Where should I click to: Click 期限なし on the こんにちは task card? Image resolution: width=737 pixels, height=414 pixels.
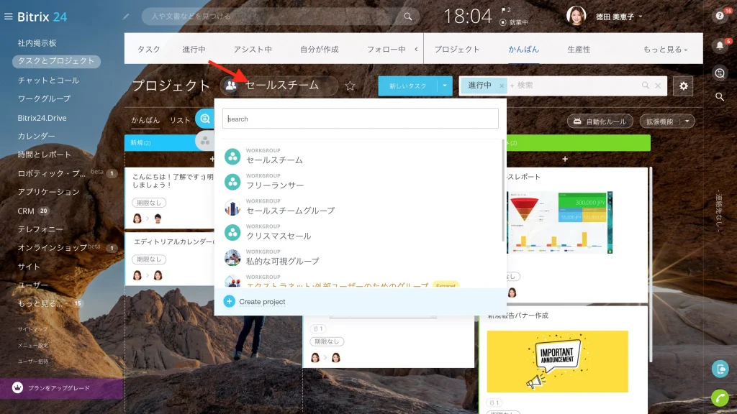point(149,203)
